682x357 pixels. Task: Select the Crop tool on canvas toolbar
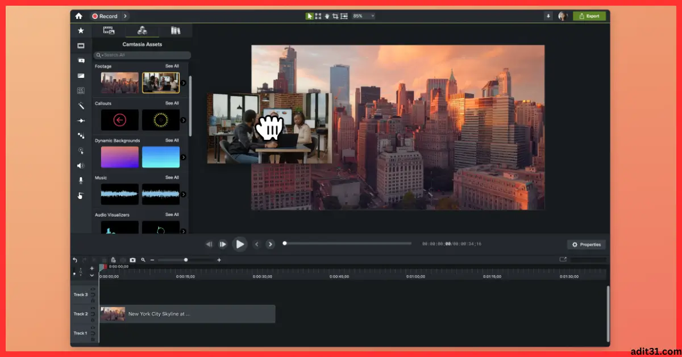click(x=335, y=16)
